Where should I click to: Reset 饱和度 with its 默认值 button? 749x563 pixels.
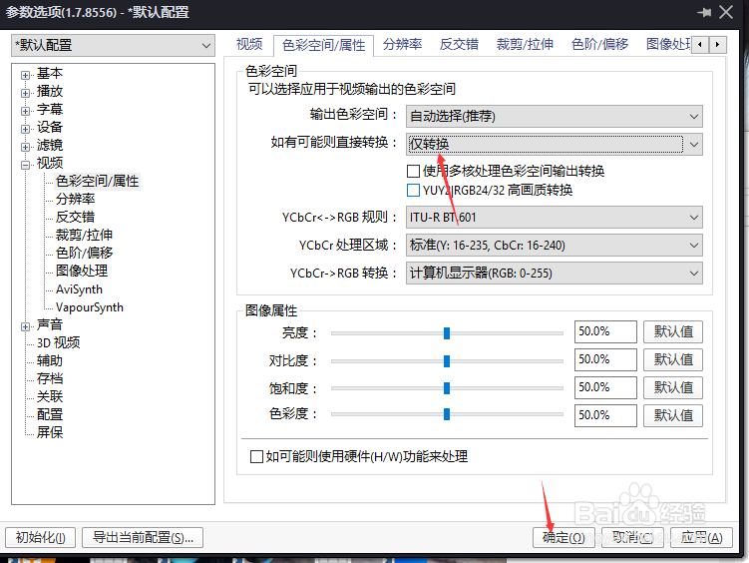673,387
